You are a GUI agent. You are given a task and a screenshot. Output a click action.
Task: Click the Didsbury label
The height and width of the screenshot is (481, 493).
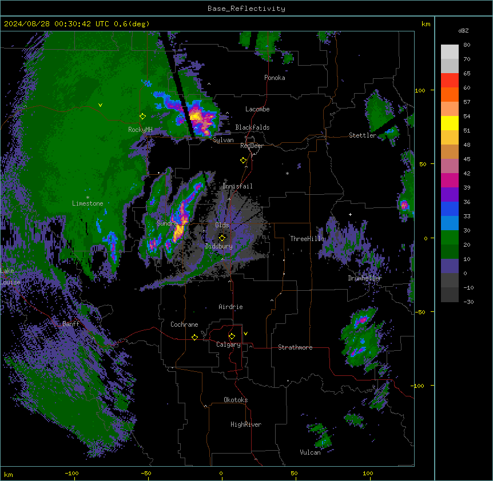point(218,246)
